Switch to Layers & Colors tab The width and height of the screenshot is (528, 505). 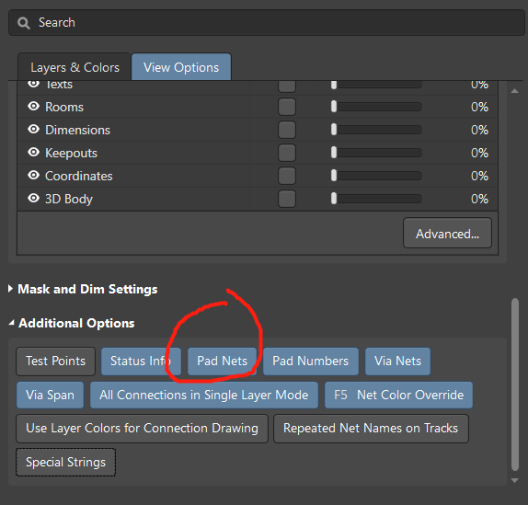tap(75, 66)
